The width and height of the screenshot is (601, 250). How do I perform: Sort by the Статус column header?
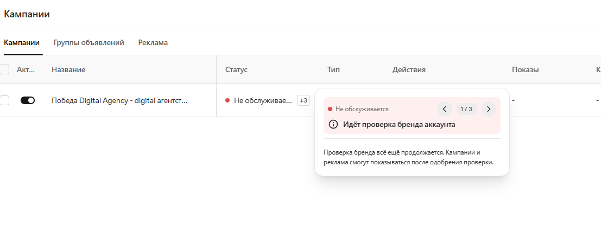237,69
